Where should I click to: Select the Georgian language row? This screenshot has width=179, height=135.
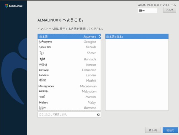[x=69, y=42]
